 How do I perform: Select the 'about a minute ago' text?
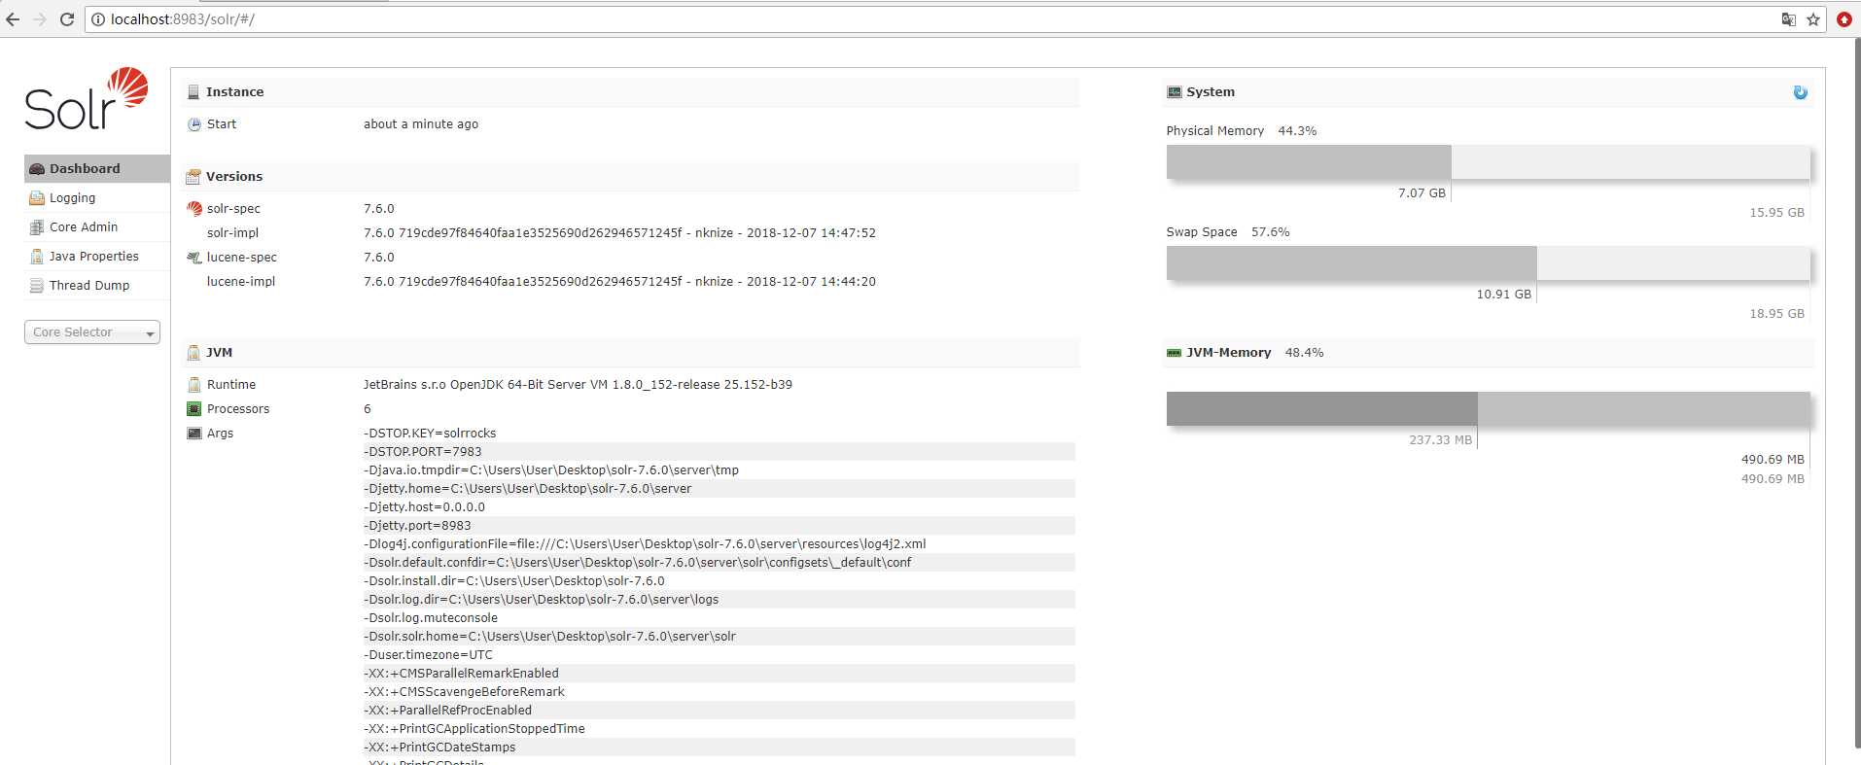pyautogui.click(x=421, y=124)
